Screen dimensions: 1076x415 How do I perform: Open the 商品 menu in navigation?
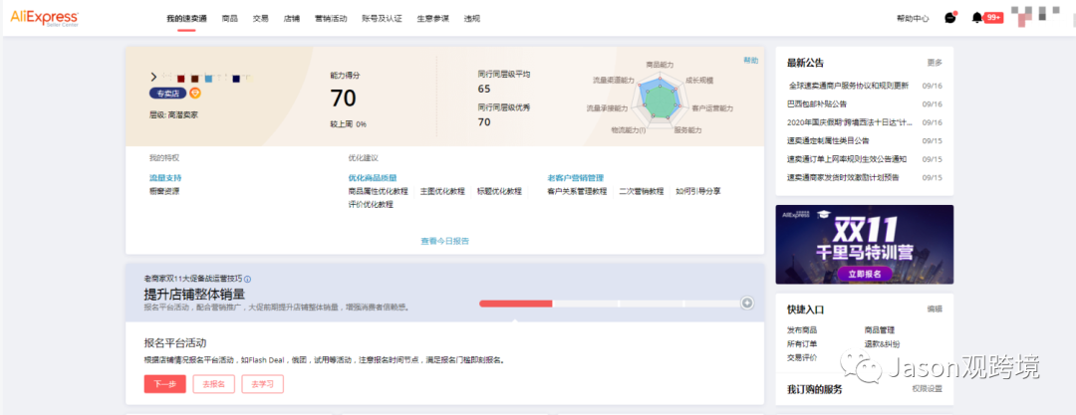tap(229, 18)
